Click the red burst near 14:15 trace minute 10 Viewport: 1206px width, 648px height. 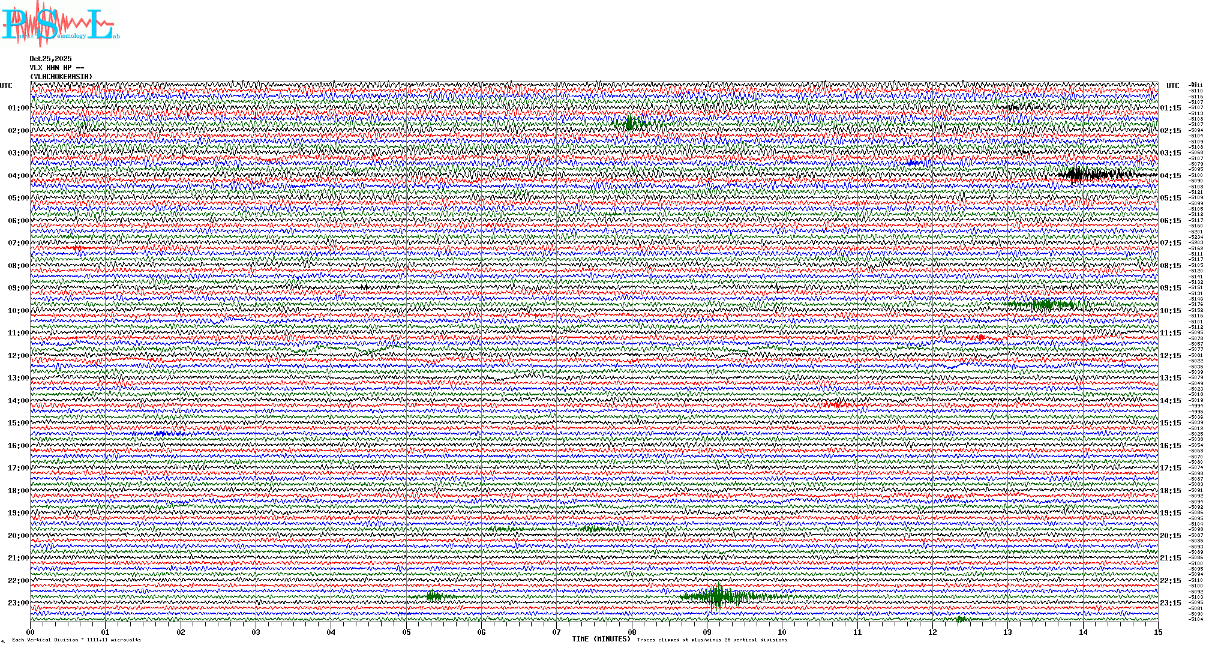838,405
